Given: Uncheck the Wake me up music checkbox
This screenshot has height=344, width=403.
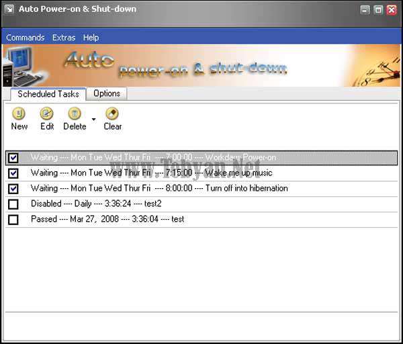Looking at the screenshot, I should pyautogui.click(x=13, y=173).
